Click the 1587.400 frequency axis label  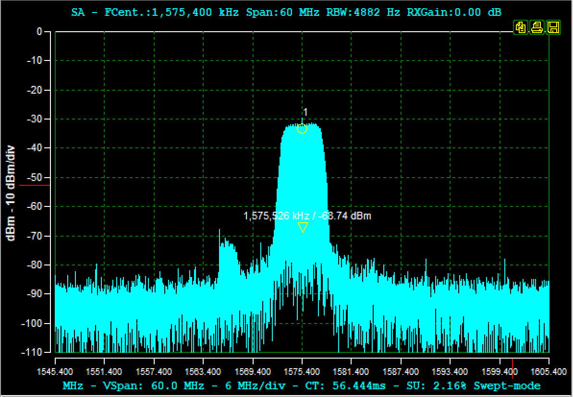click(x=401, y=372)
